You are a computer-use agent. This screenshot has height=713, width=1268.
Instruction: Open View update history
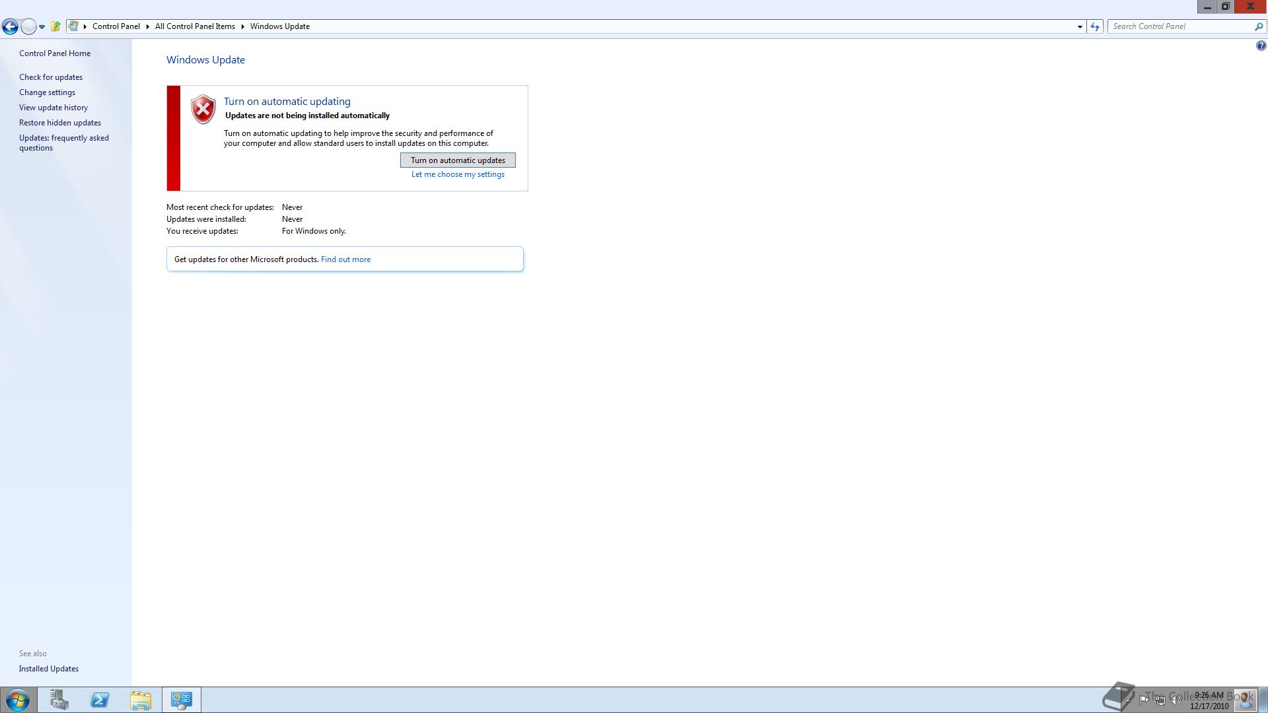point(53,108)
